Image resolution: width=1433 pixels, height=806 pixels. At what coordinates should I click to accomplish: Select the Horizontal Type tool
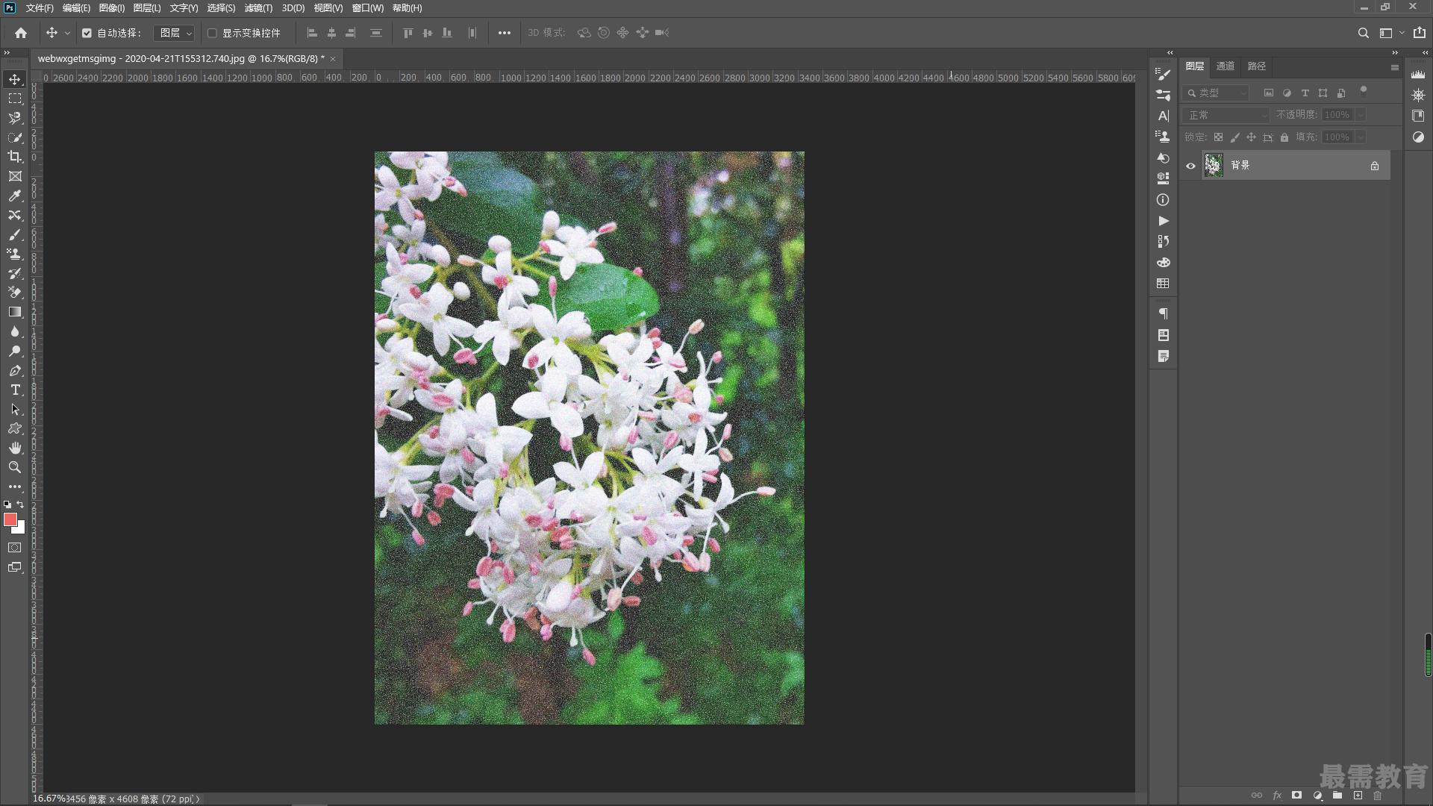(x=15, y=390)
